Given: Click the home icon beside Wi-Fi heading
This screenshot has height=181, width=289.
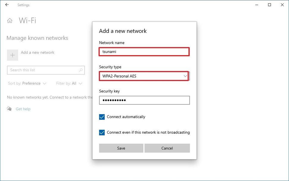Looking at the screenshot, I should click(10, 20).
